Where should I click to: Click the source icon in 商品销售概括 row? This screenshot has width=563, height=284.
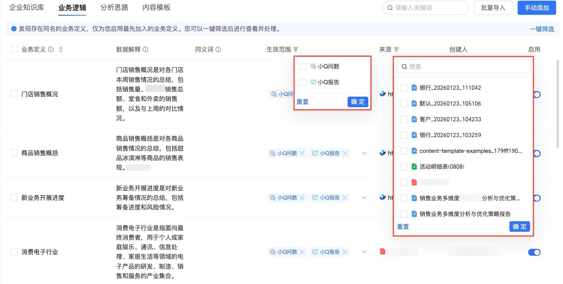coord(382,153)
